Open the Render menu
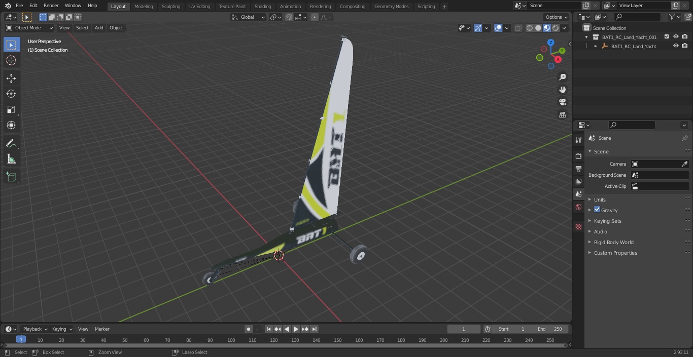Screen dimensions: 693x357 [x=51, y=6]
